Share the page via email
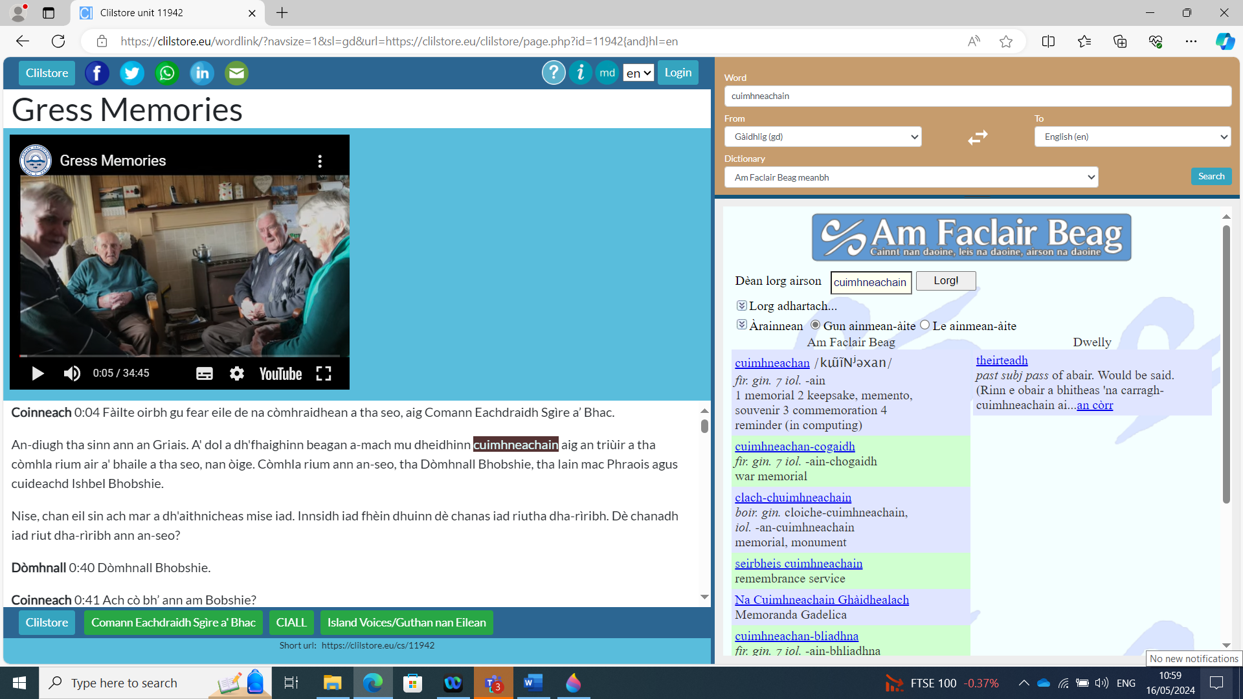The image size is (1243, 699). [236, 72]
